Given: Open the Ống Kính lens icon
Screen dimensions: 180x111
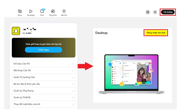Looking at the screenshot, I should 53,11.
